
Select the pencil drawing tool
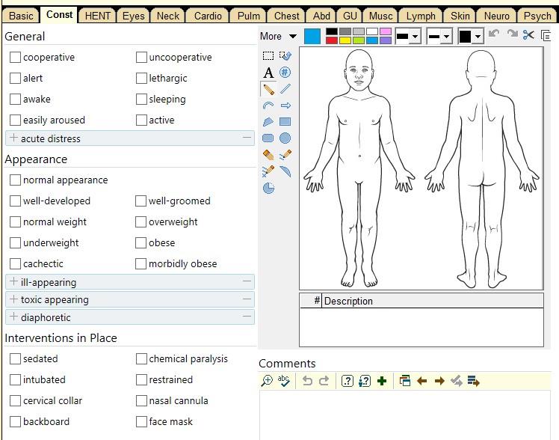(268, 89)
